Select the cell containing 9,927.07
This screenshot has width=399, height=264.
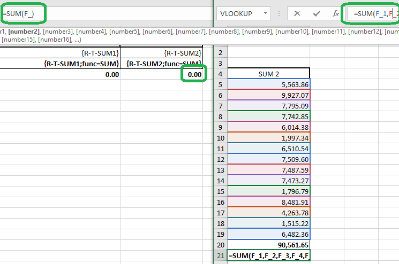(x=269, y=95)
